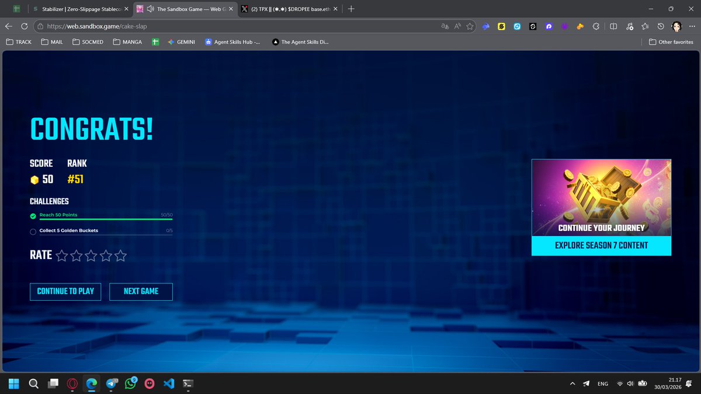Click the completed Reach 50 Points checkmark
Screen dimensions: 701x394
tap(33, 216)
